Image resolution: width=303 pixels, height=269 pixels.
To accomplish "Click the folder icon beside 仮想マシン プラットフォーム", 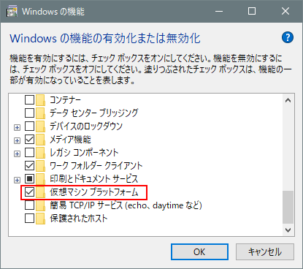I will click(41, 192).
